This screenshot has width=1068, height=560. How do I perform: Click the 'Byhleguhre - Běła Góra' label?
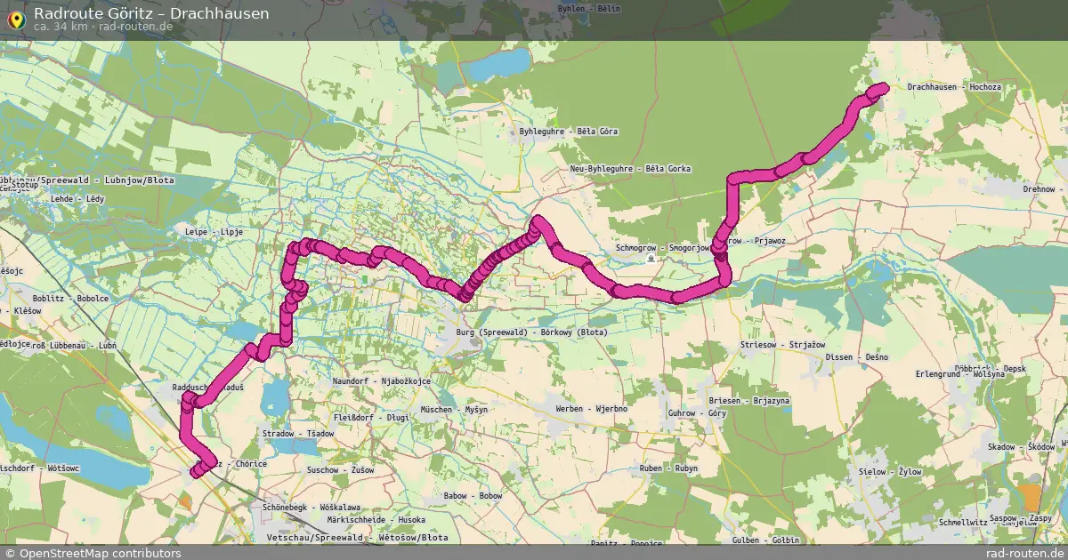[569, 132]
